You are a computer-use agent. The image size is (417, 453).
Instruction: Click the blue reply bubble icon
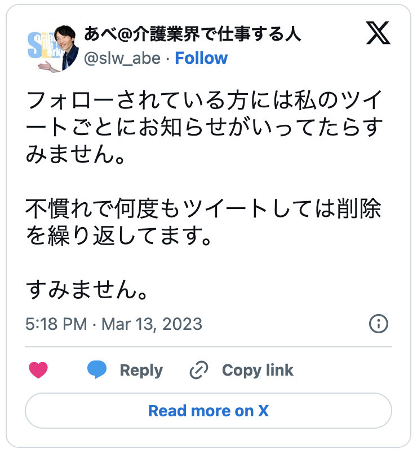click(97, 371)
